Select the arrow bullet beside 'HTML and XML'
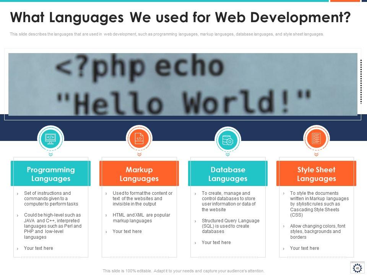Viewport: 367px width, 275px height. pyautogui.click(x=106, y=215)
